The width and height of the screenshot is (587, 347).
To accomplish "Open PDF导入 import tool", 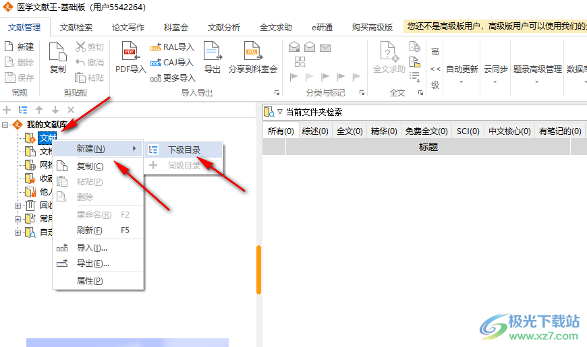I will 131,57.
